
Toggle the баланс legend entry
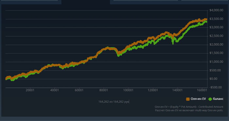point(216,99)
